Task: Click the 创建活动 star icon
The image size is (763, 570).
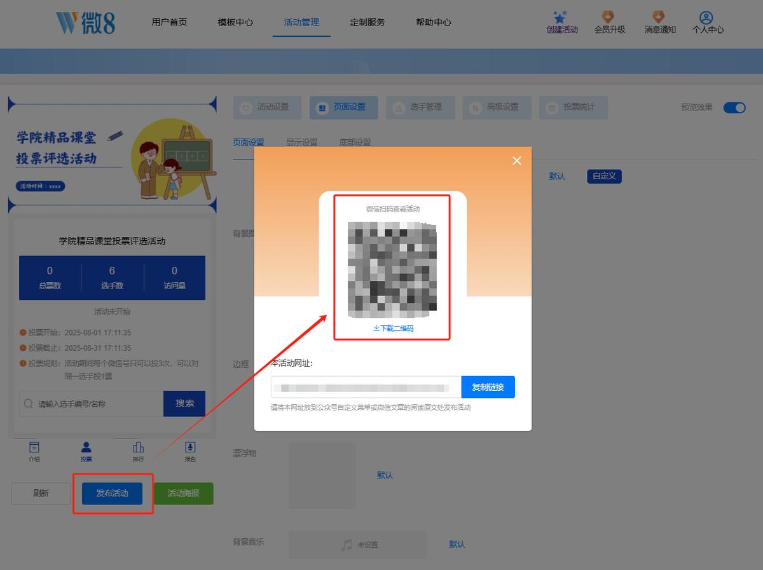Action: 560,17
